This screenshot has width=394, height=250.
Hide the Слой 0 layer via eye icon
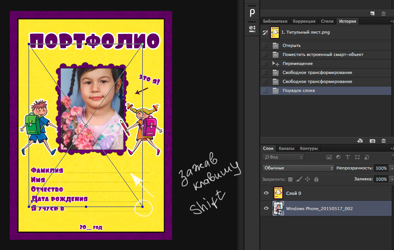[266, 193]
